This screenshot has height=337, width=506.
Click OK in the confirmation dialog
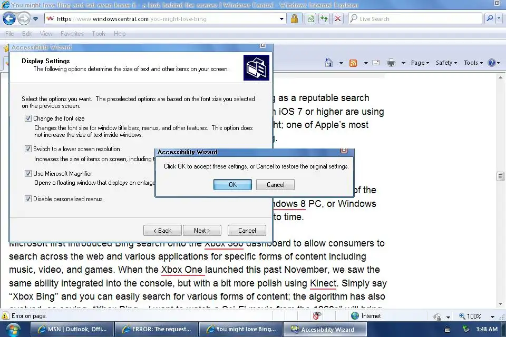[x=232, y=184]
